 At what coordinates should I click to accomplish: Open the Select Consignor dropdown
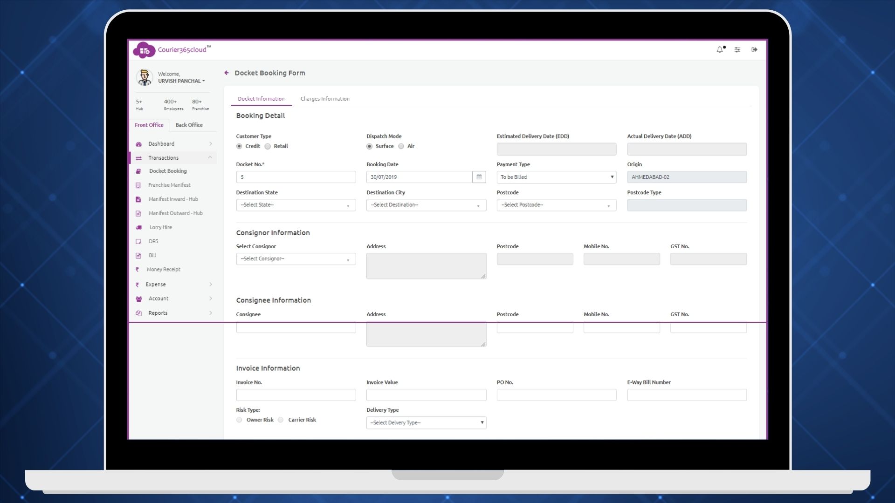pyautogui.click(x=296, y=259)
